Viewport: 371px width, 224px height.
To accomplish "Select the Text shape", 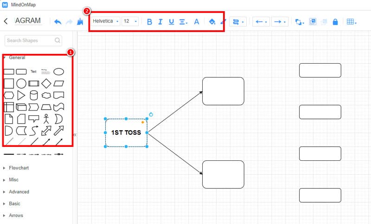I will click(33, 72).
